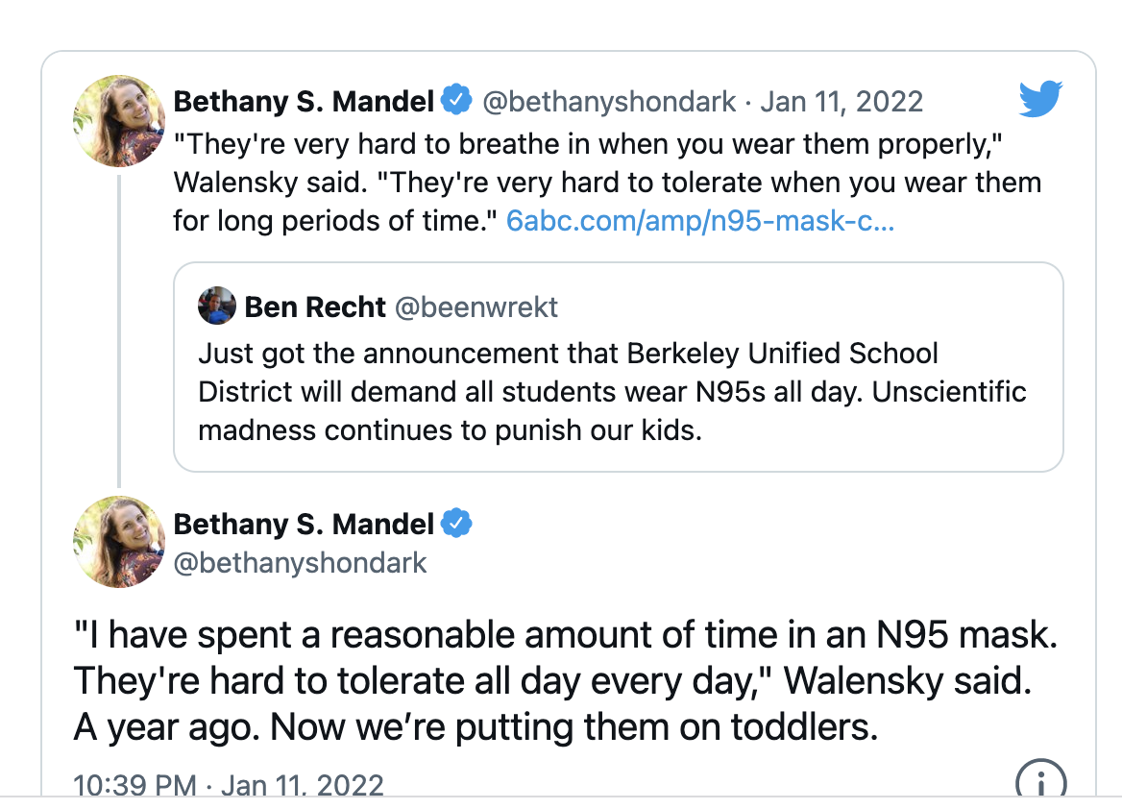The image size is (1122, 809).
Task: Click Bethany S. Mandel's avatar on the main tweet
Action: point(119,541)
